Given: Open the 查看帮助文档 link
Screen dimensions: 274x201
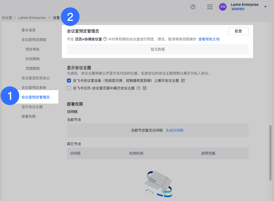Looking at the screenshot, I should (x=209, y=39).
